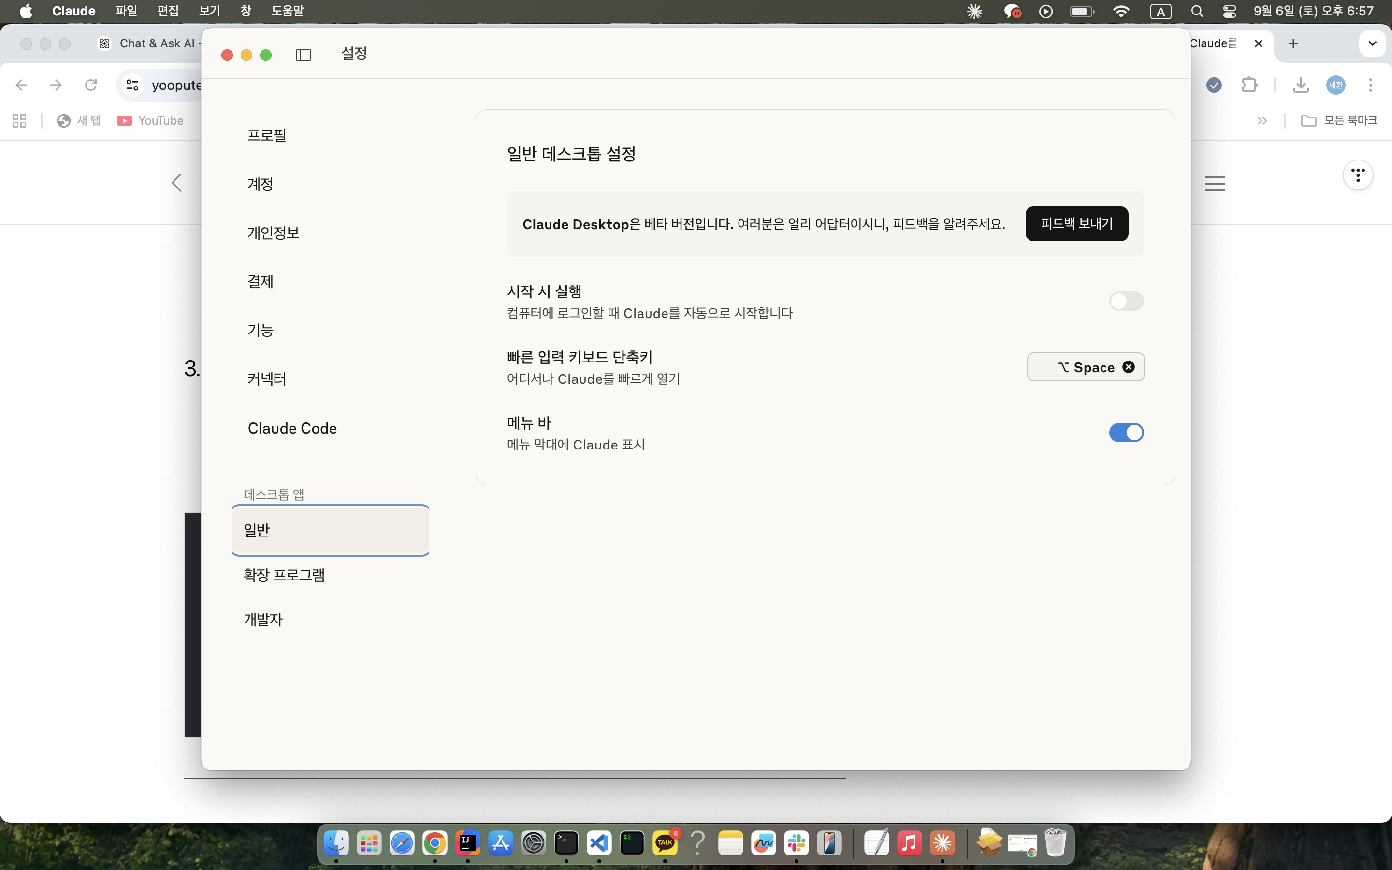The height and width of the screenshot is (870, 1392).
Task: Open IntelliJ IDEA from the dock
Action: (x=468, y=843)
